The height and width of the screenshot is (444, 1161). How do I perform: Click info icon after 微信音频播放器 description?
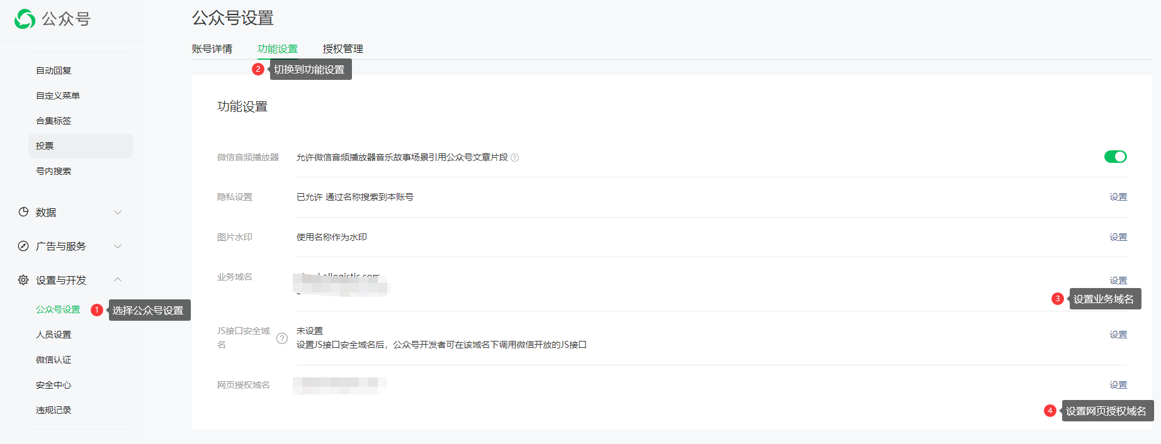[514, 158]
